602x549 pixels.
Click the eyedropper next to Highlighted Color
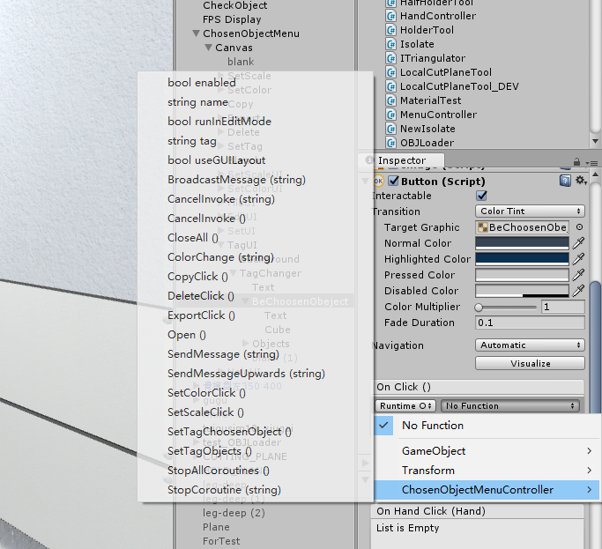pyautogui.click(x=578, y=259)
